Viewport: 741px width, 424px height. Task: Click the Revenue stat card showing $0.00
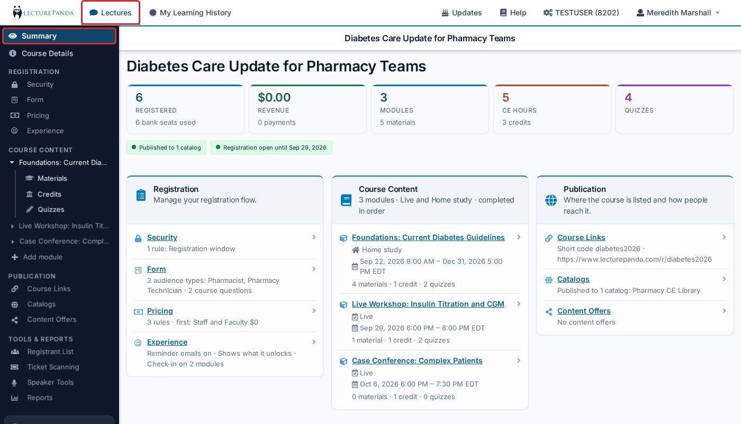[x=308, y=109]
